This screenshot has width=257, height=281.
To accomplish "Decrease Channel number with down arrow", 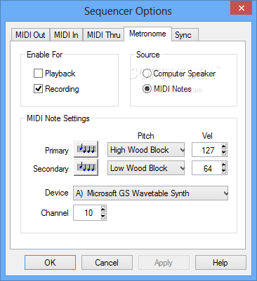I will coord(103,216).
